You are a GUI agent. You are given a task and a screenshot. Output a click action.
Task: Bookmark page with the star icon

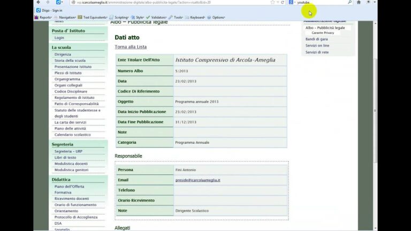coord(272,2)
